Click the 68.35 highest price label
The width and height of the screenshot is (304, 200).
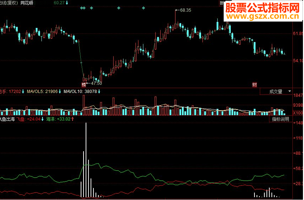point(185,10)
